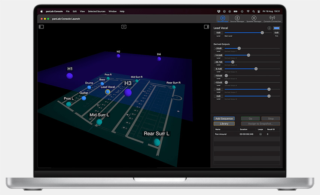
Task: Open Control Center in menu bar
Action: click(259, 12)
